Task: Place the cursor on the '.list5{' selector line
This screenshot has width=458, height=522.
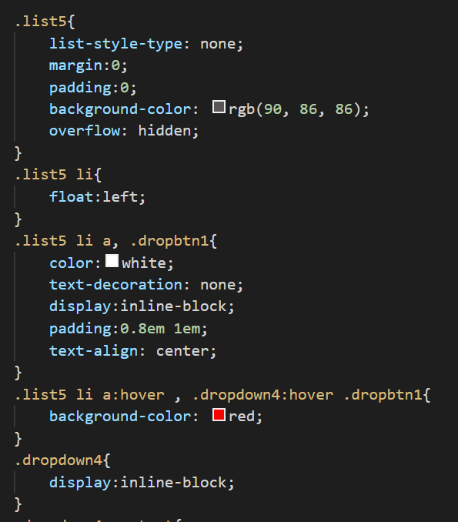Action: pyautogui.click(x=45, y=22)
